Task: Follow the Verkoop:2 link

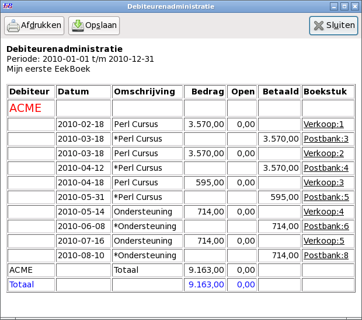Action: pos(323,153)
